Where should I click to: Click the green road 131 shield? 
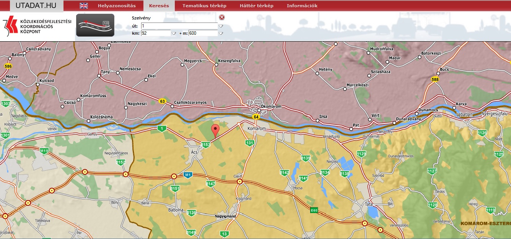pyautogui.click(x=250, y=142)
